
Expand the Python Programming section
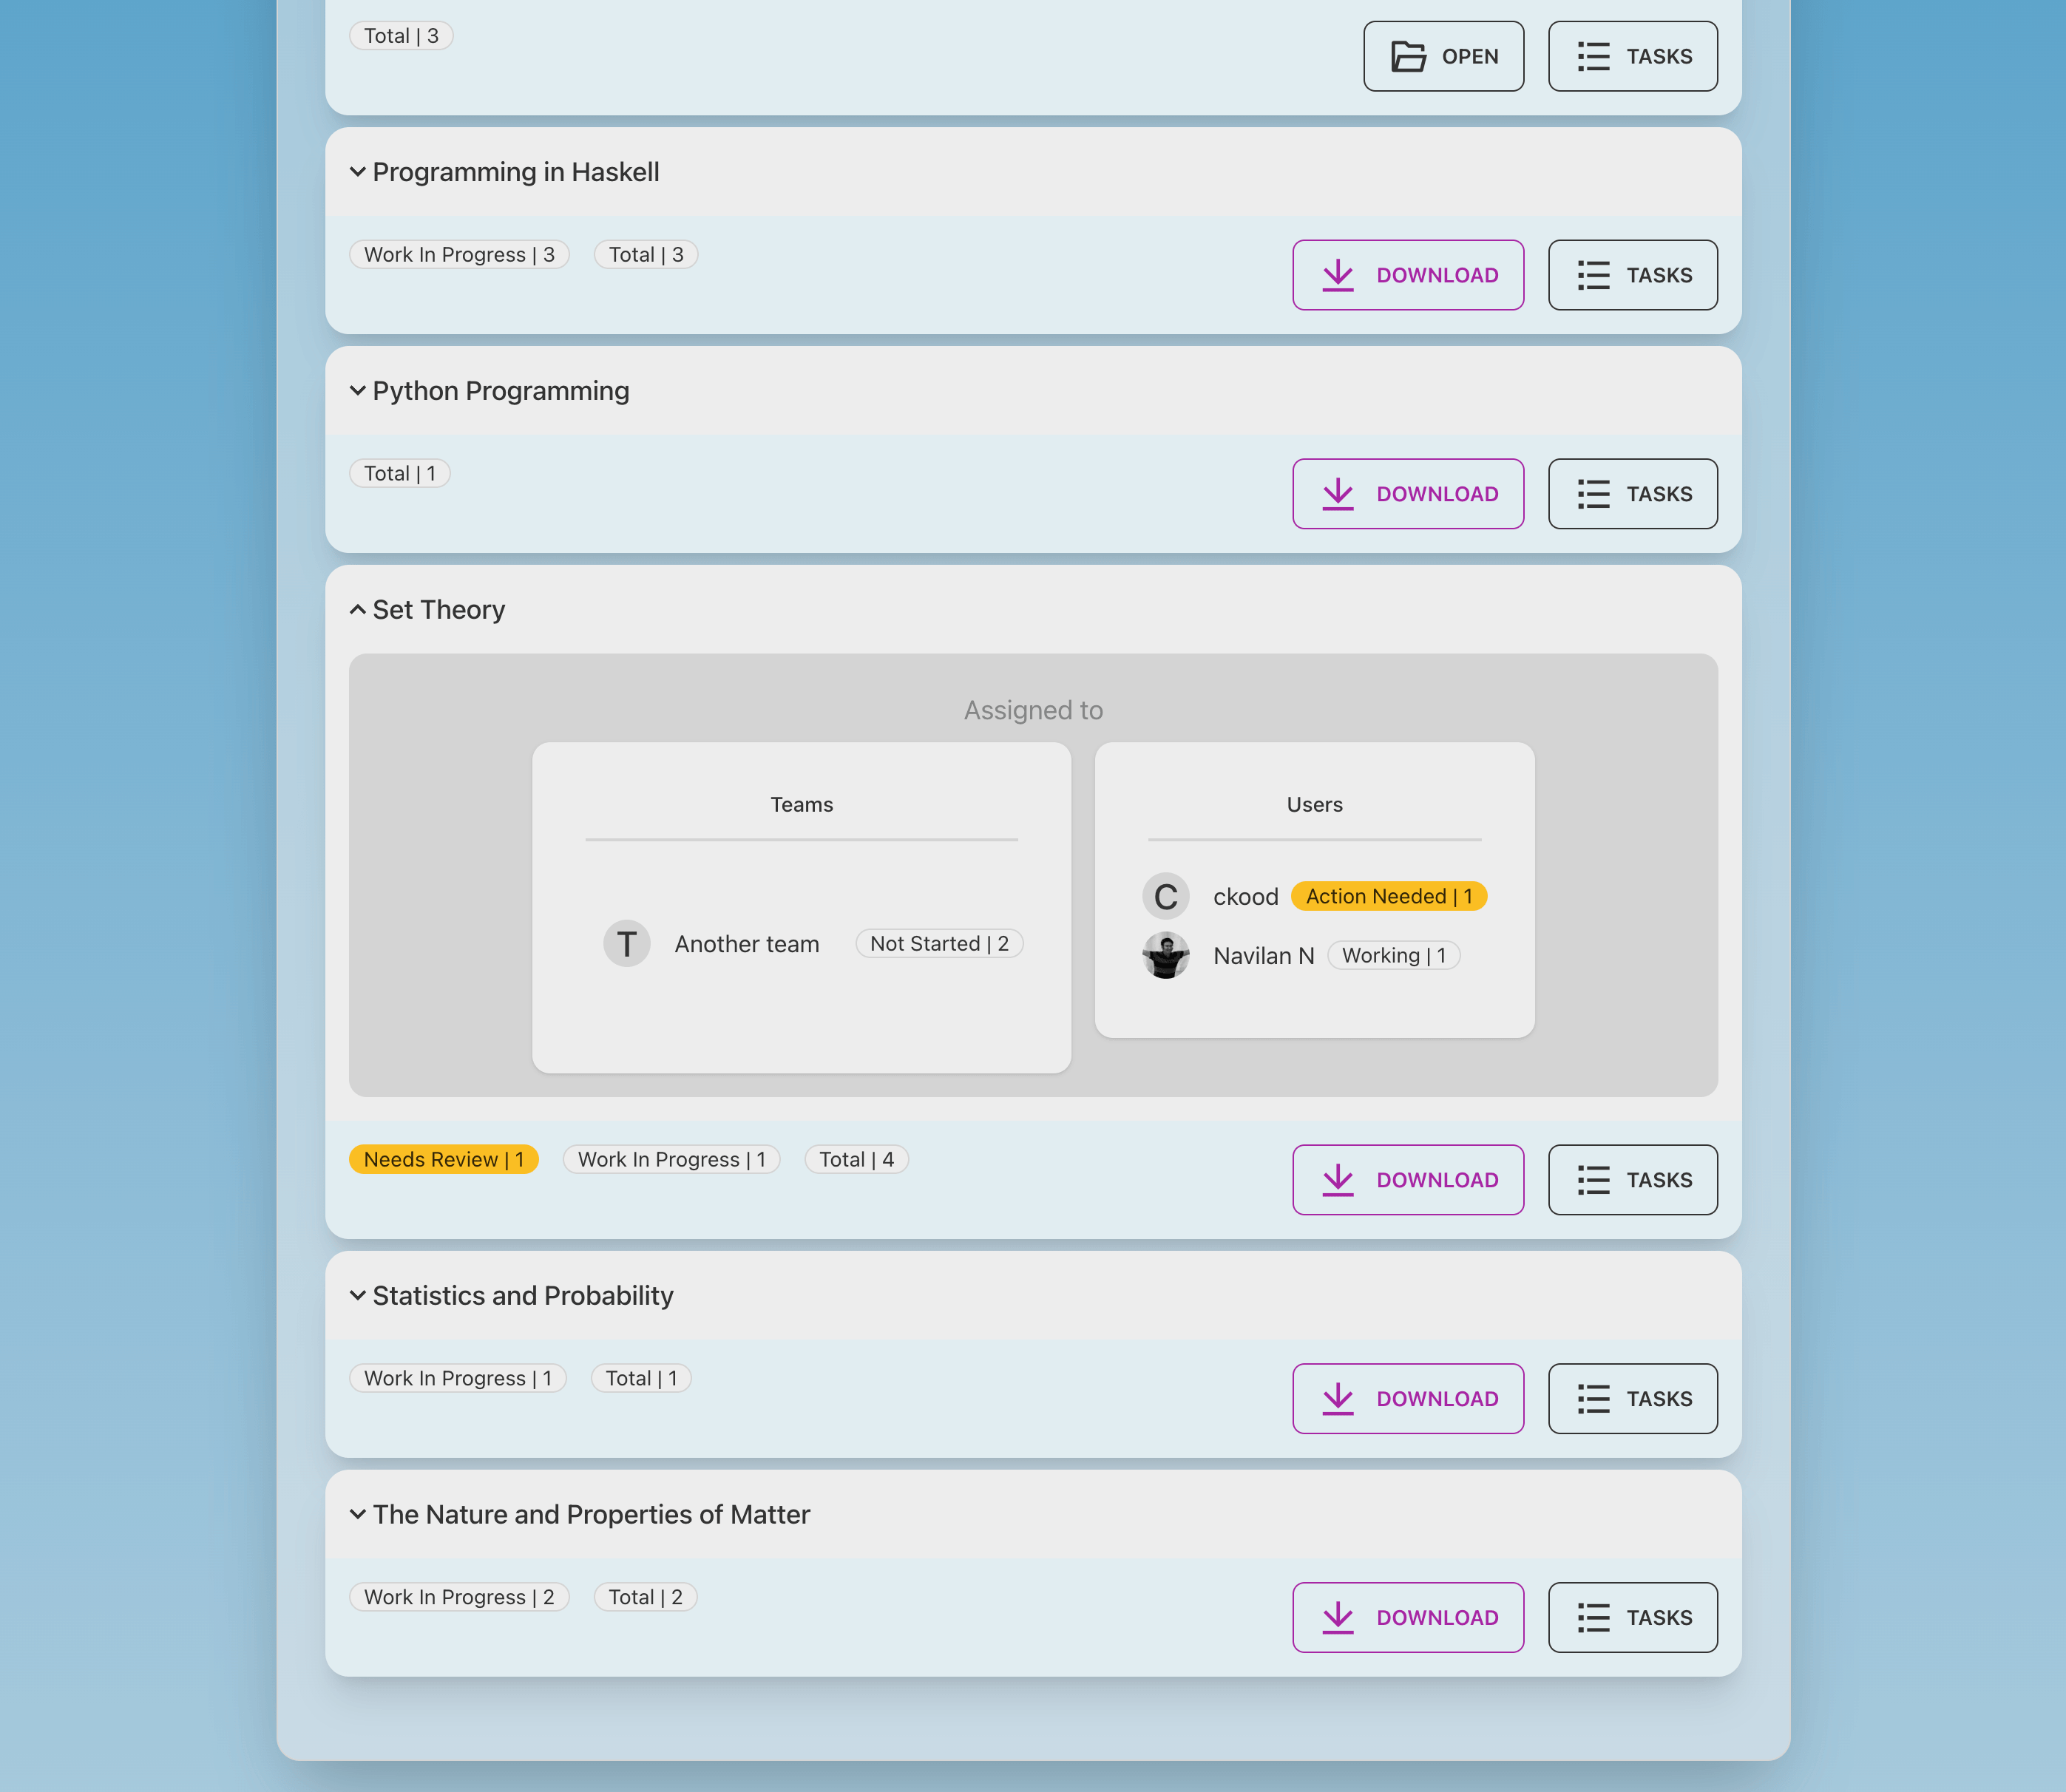(357, 391)
